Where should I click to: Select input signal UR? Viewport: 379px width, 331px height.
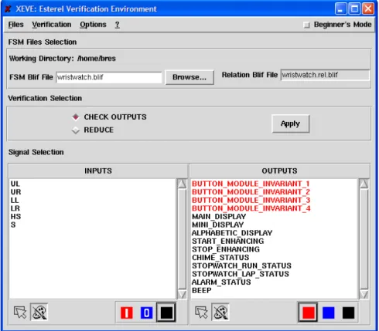point(15,192)
